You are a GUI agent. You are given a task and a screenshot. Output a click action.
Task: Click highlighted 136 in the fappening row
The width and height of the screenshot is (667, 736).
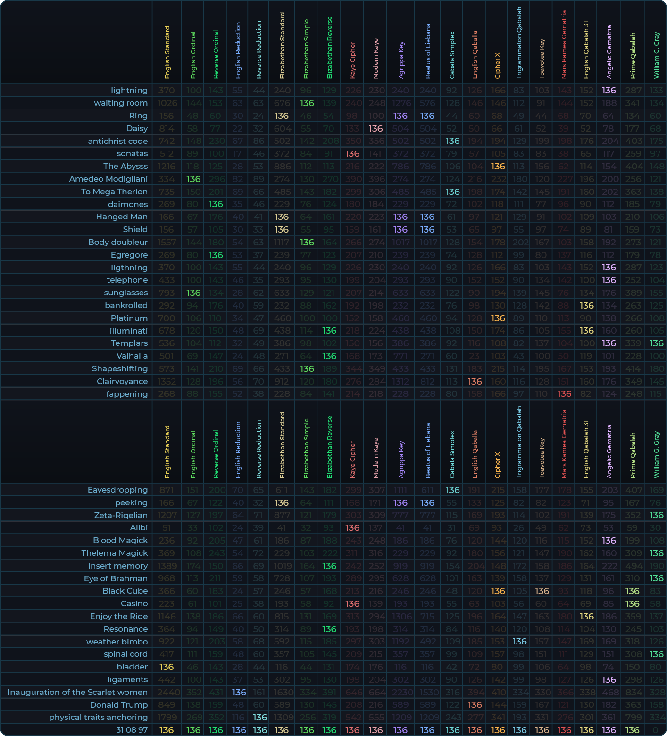(x=564, y=394)
